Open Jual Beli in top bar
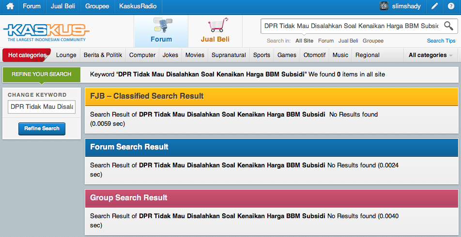The image size is (461, 237). pos(62,6)
